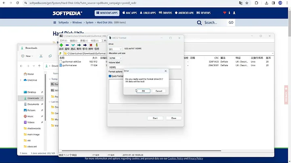Image resolution: width=291 pixels, height=163 pixels.
Task: Select guiformat.exe in 7-Zip list
Action: (70, 65)
